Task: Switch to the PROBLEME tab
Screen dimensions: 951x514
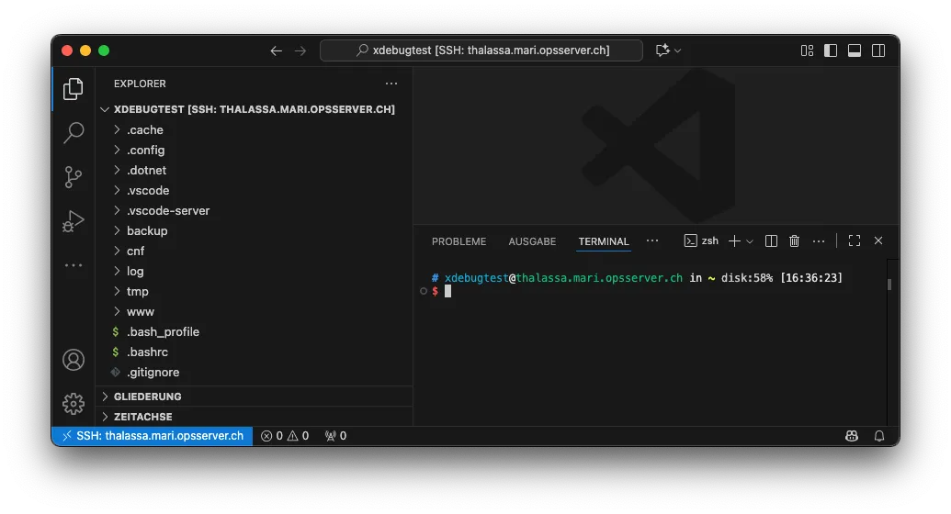Action: pyautogui.click(x=459, y=241)
